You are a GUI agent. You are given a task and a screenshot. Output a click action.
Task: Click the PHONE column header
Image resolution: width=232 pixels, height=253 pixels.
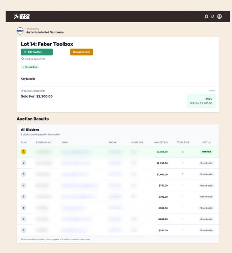click(x=112, y=143)
